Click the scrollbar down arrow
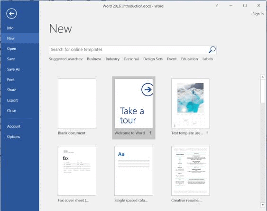The width and height of the screenshot is (267, 211). [x=262, y=205]
